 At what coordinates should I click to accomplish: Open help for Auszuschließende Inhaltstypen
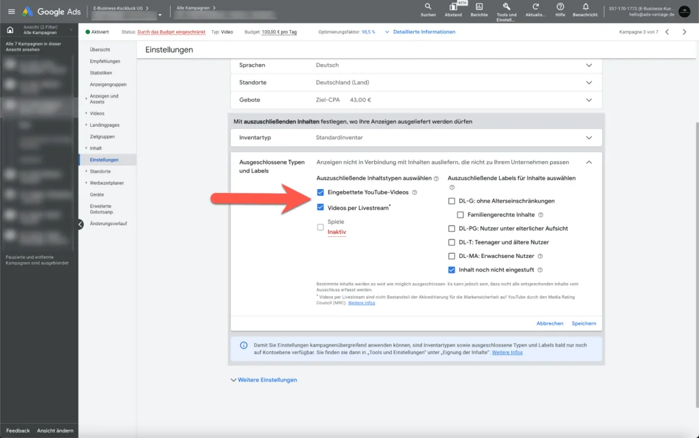pos(436,178)
